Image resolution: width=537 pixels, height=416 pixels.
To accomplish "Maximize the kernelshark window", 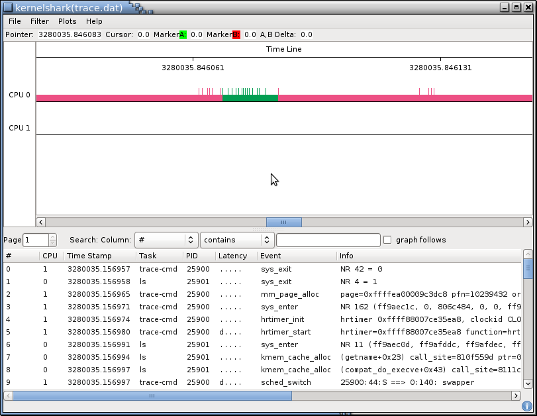I will [x=516, y=7].
